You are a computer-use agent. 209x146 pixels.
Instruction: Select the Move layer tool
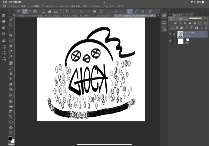(x=11, y=30)
